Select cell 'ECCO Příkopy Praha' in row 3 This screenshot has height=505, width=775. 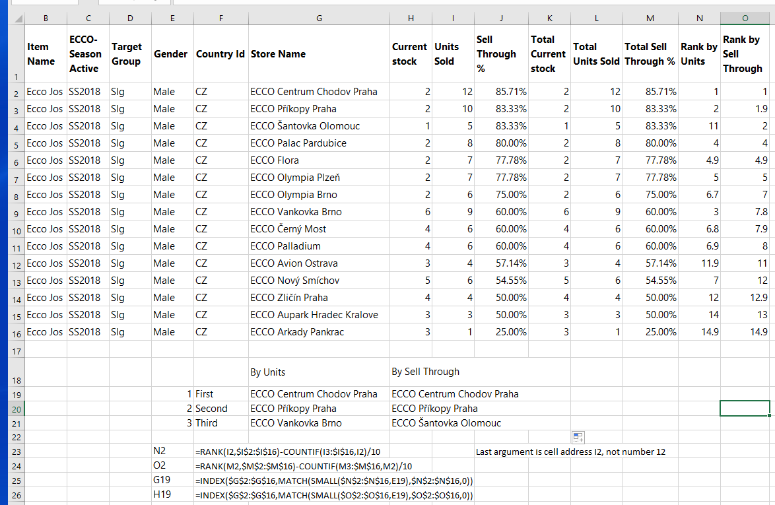(x=319, y=109)
